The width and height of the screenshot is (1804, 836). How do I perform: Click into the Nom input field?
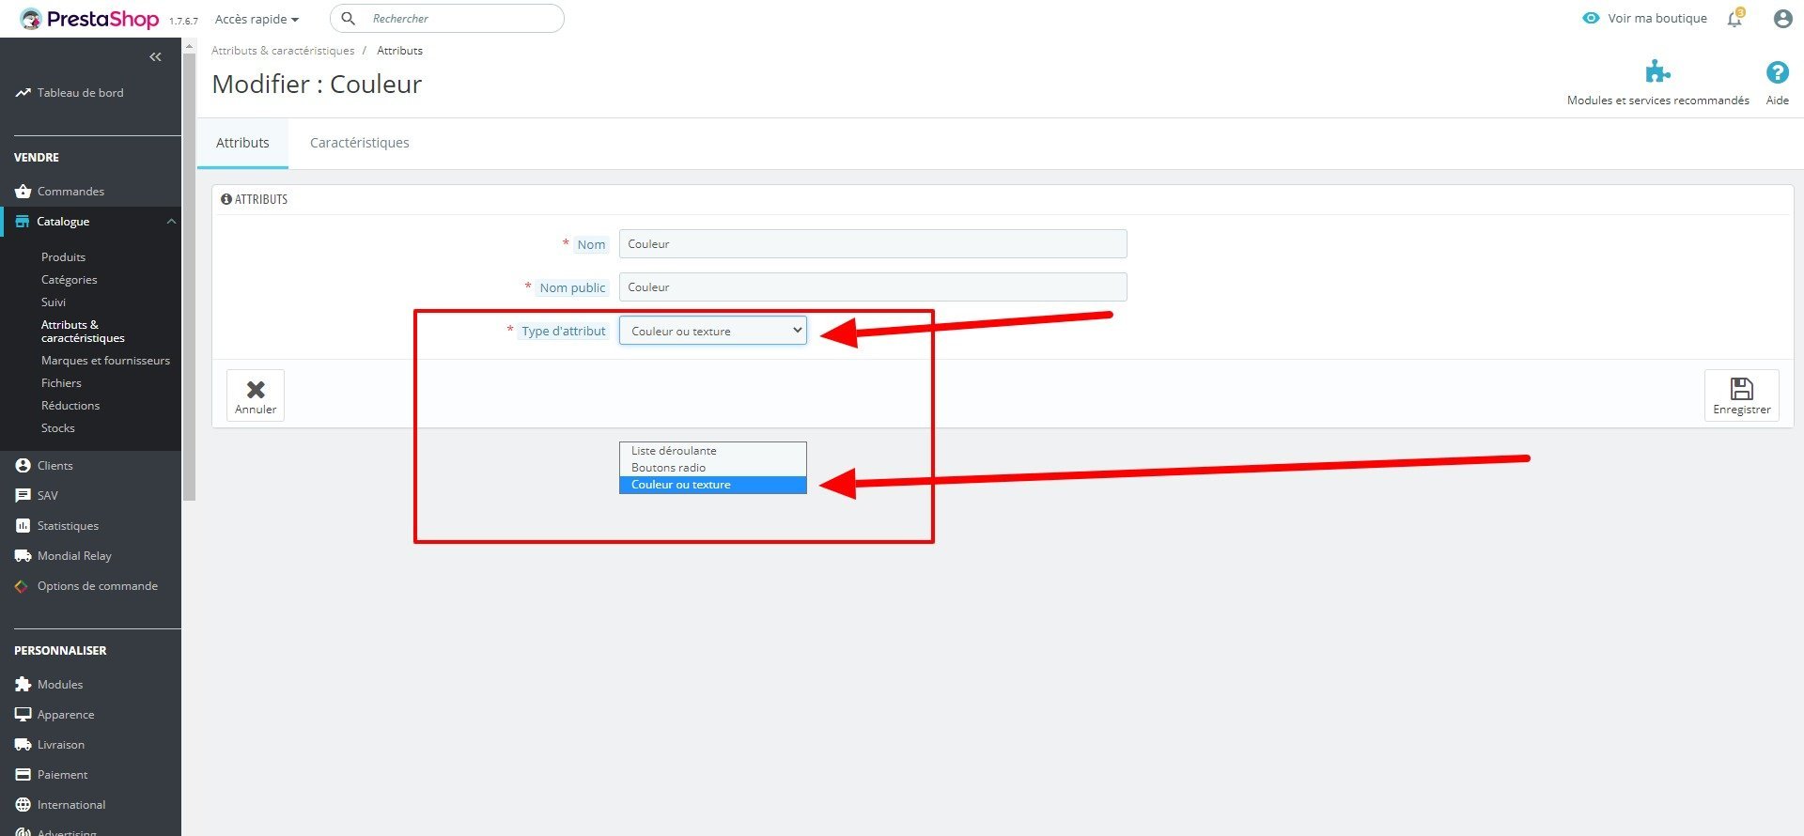coord(873,244)
